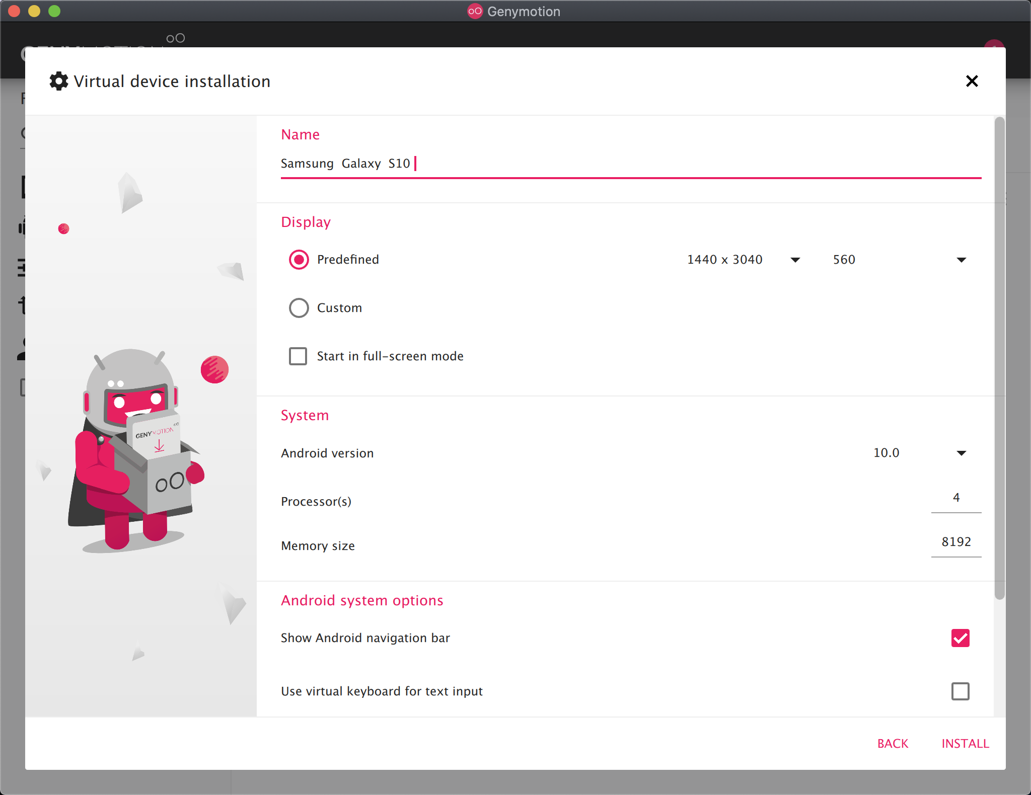Open the 1440 x 3040 resolution dropdown
Viewport: 1031px width, 795px height.
(744, 260)
